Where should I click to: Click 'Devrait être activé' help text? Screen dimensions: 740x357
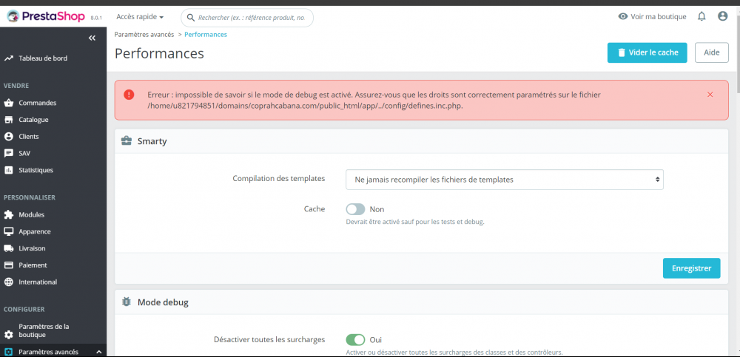[x=415, y=221]
